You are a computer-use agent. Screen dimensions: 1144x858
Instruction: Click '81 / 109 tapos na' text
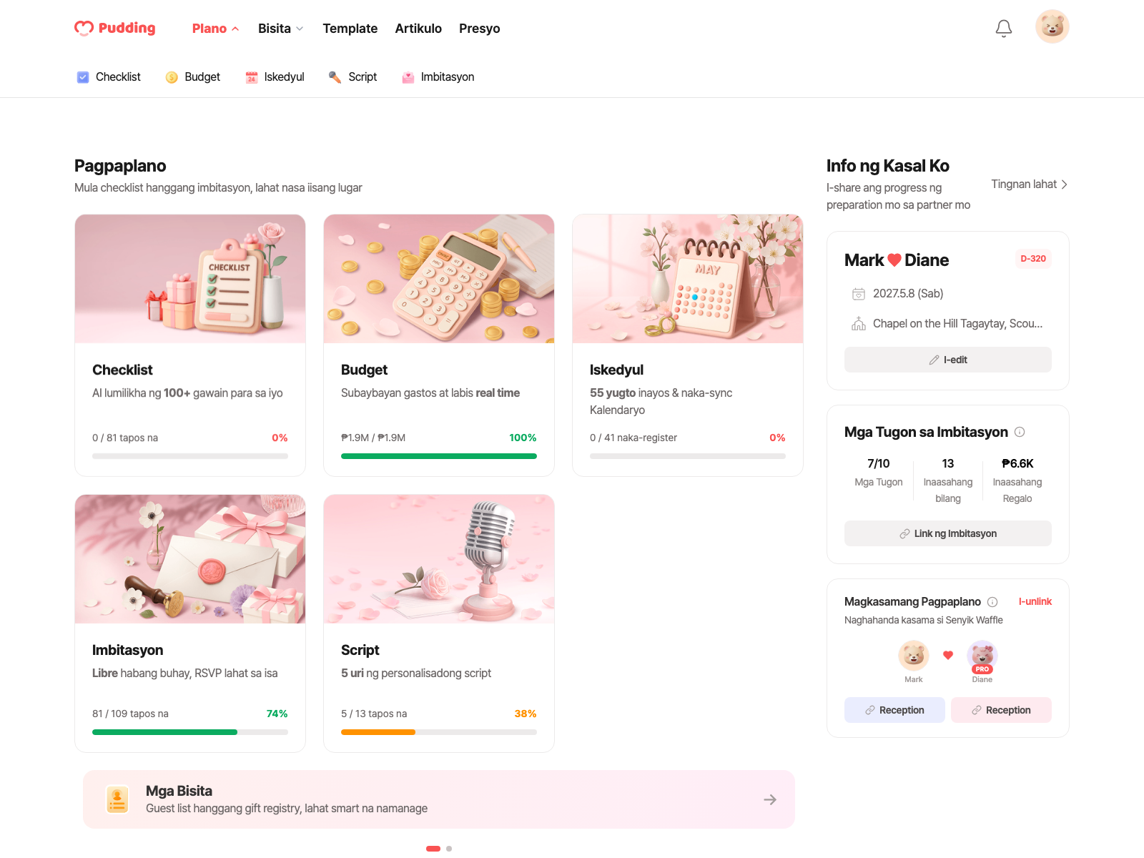pyautogui.click(x=130, y=714)
